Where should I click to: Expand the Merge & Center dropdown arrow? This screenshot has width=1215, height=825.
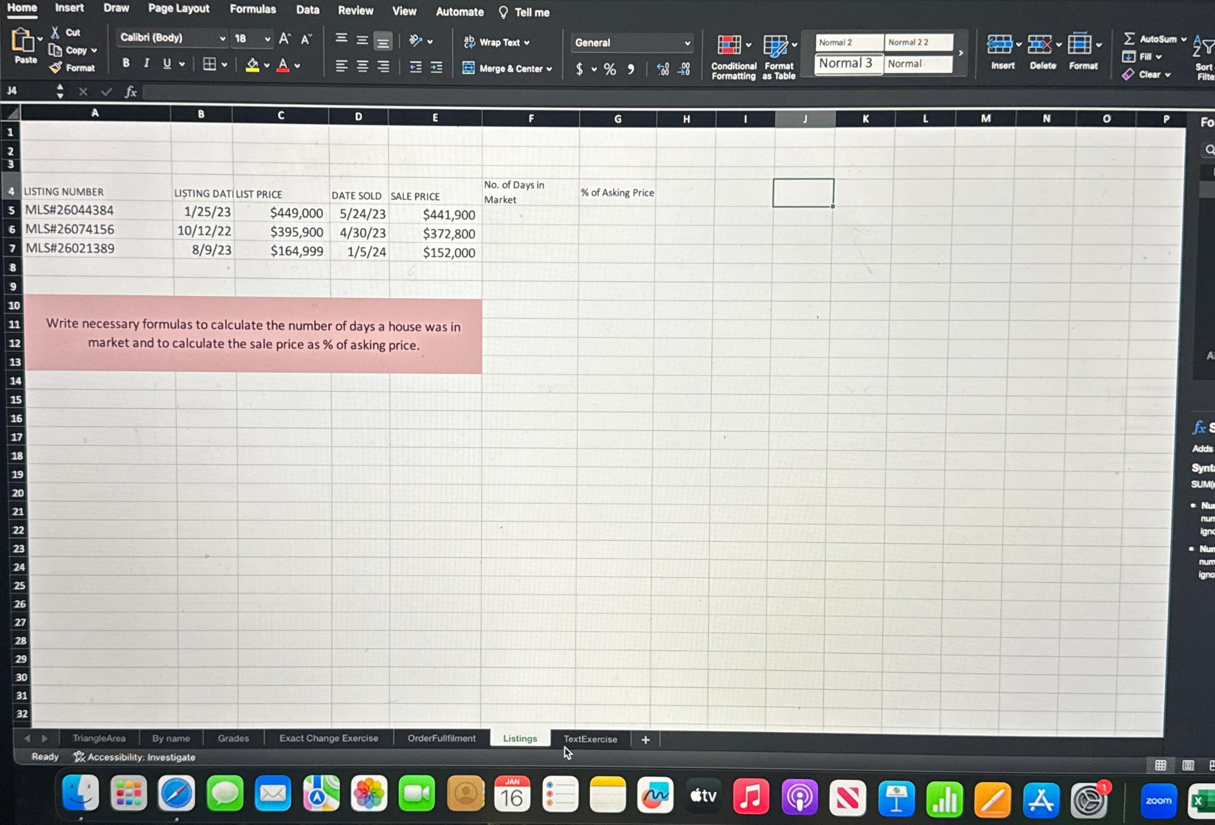(549, 69)
